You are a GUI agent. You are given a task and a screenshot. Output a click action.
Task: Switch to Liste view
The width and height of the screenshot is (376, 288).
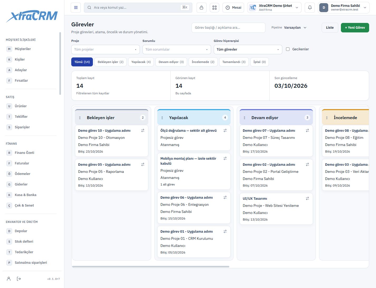coord(330,28)
